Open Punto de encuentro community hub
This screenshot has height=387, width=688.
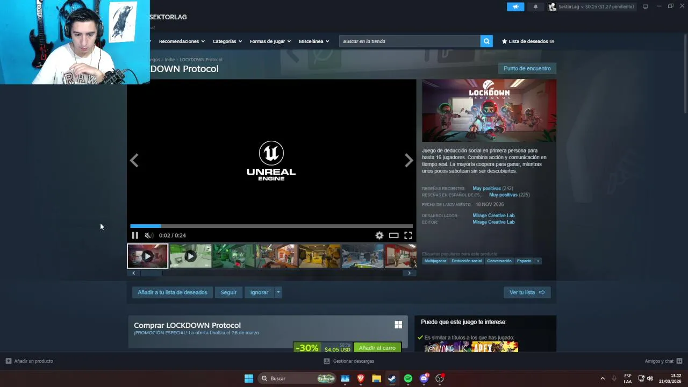pos(527,68)
